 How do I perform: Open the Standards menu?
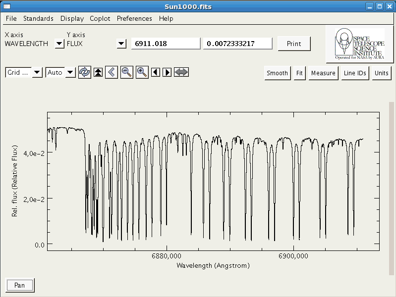[38, 18]
